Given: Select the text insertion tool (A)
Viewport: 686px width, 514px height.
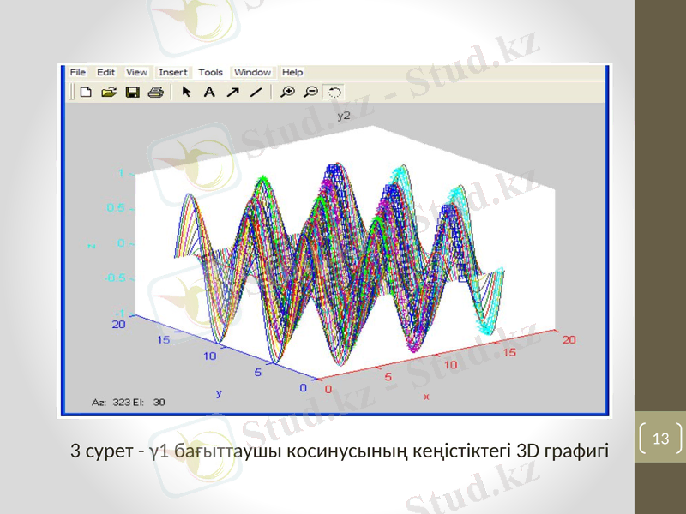Looking at the screenshot, I should [x=209, y=91].
